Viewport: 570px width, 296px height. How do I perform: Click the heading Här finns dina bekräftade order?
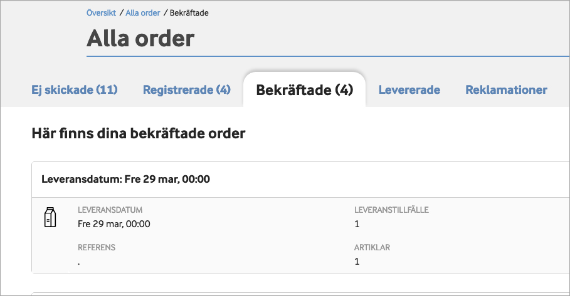point(138,133)
